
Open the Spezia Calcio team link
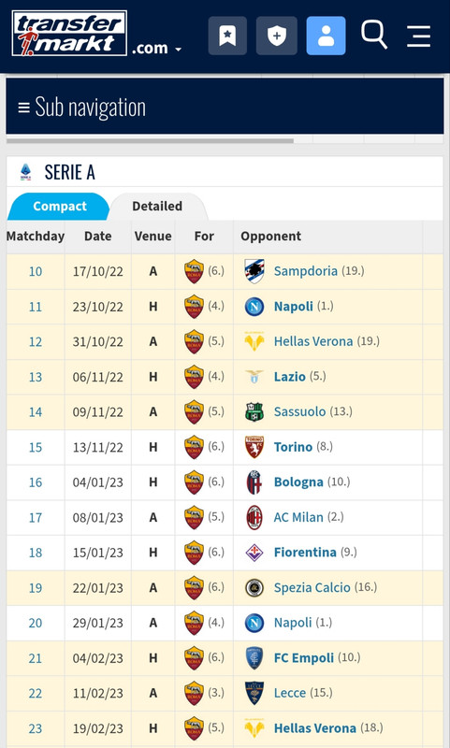tap(312, 588)
